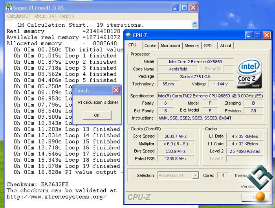Viewport: 275px width, 208px height.
Task: Open the Help(H) menu
Action: point(67,16)
